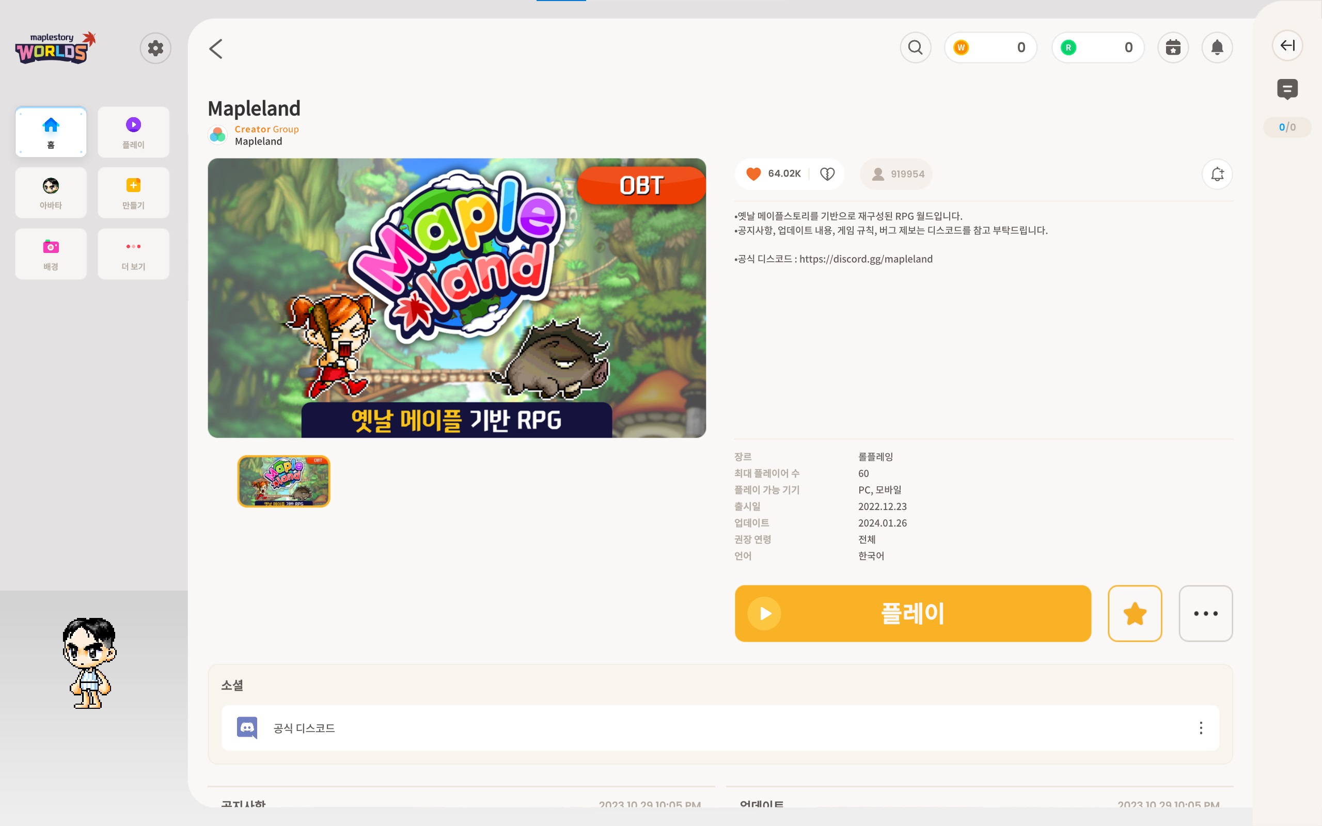Click the main Mapleland banner image
Viewport: 1322px width, 826px height.
457,298
